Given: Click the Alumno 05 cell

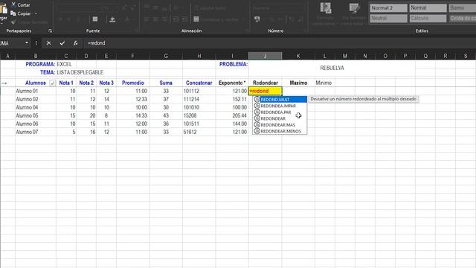Looking at the screenshot, I should click(x=36, y=115).
